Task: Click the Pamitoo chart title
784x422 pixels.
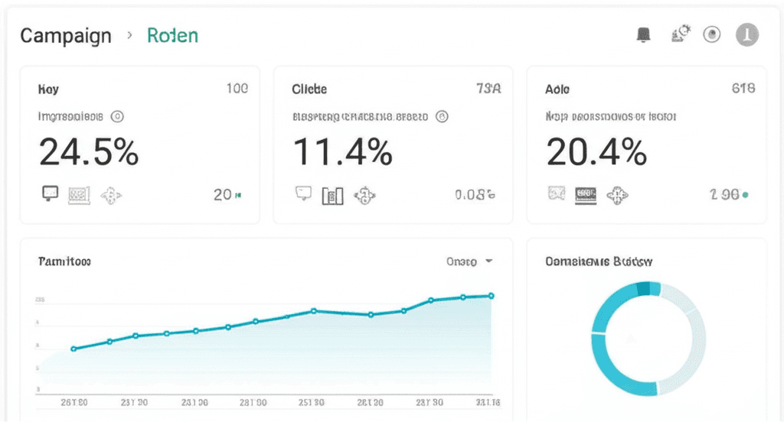Action: (64, 261)
